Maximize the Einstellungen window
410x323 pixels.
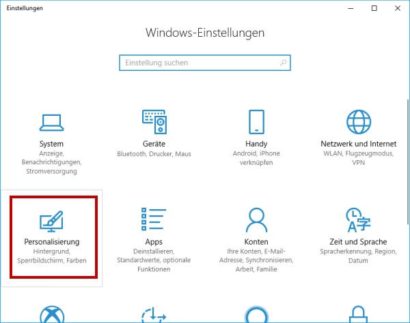click(x=374, y=8)
